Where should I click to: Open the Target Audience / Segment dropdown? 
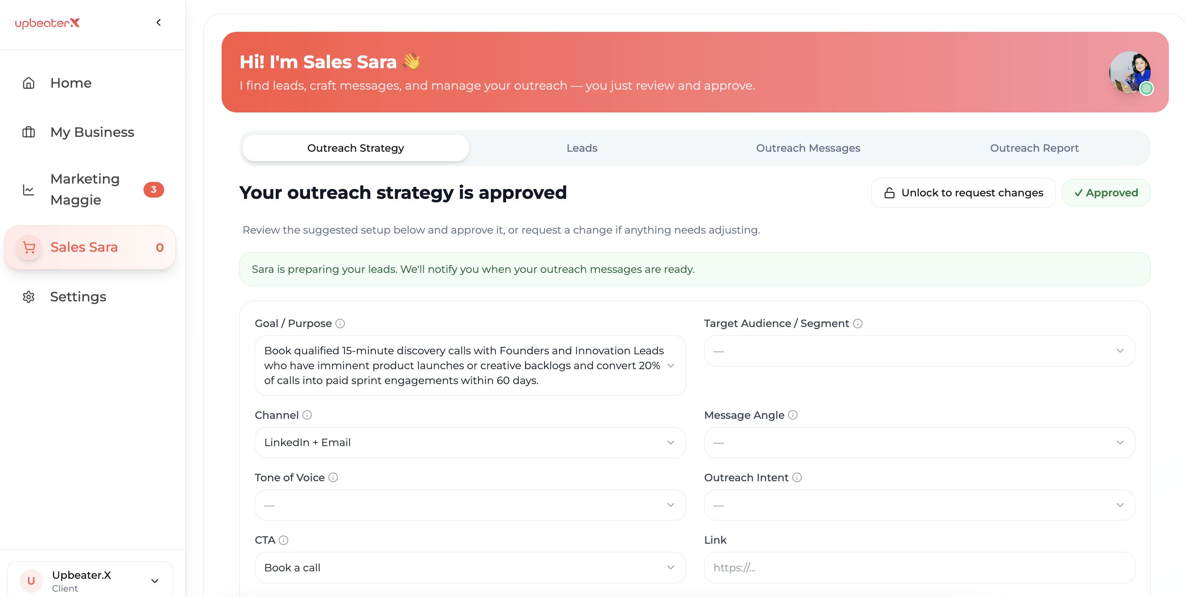coord(919,351)
